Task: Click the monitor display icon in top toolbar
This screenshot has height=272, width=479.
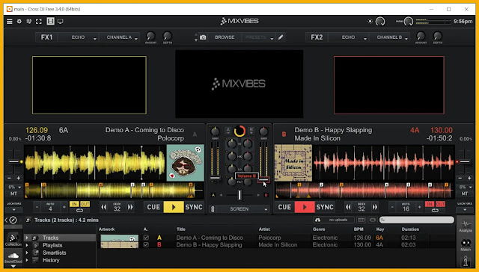Action: (61, 22)
